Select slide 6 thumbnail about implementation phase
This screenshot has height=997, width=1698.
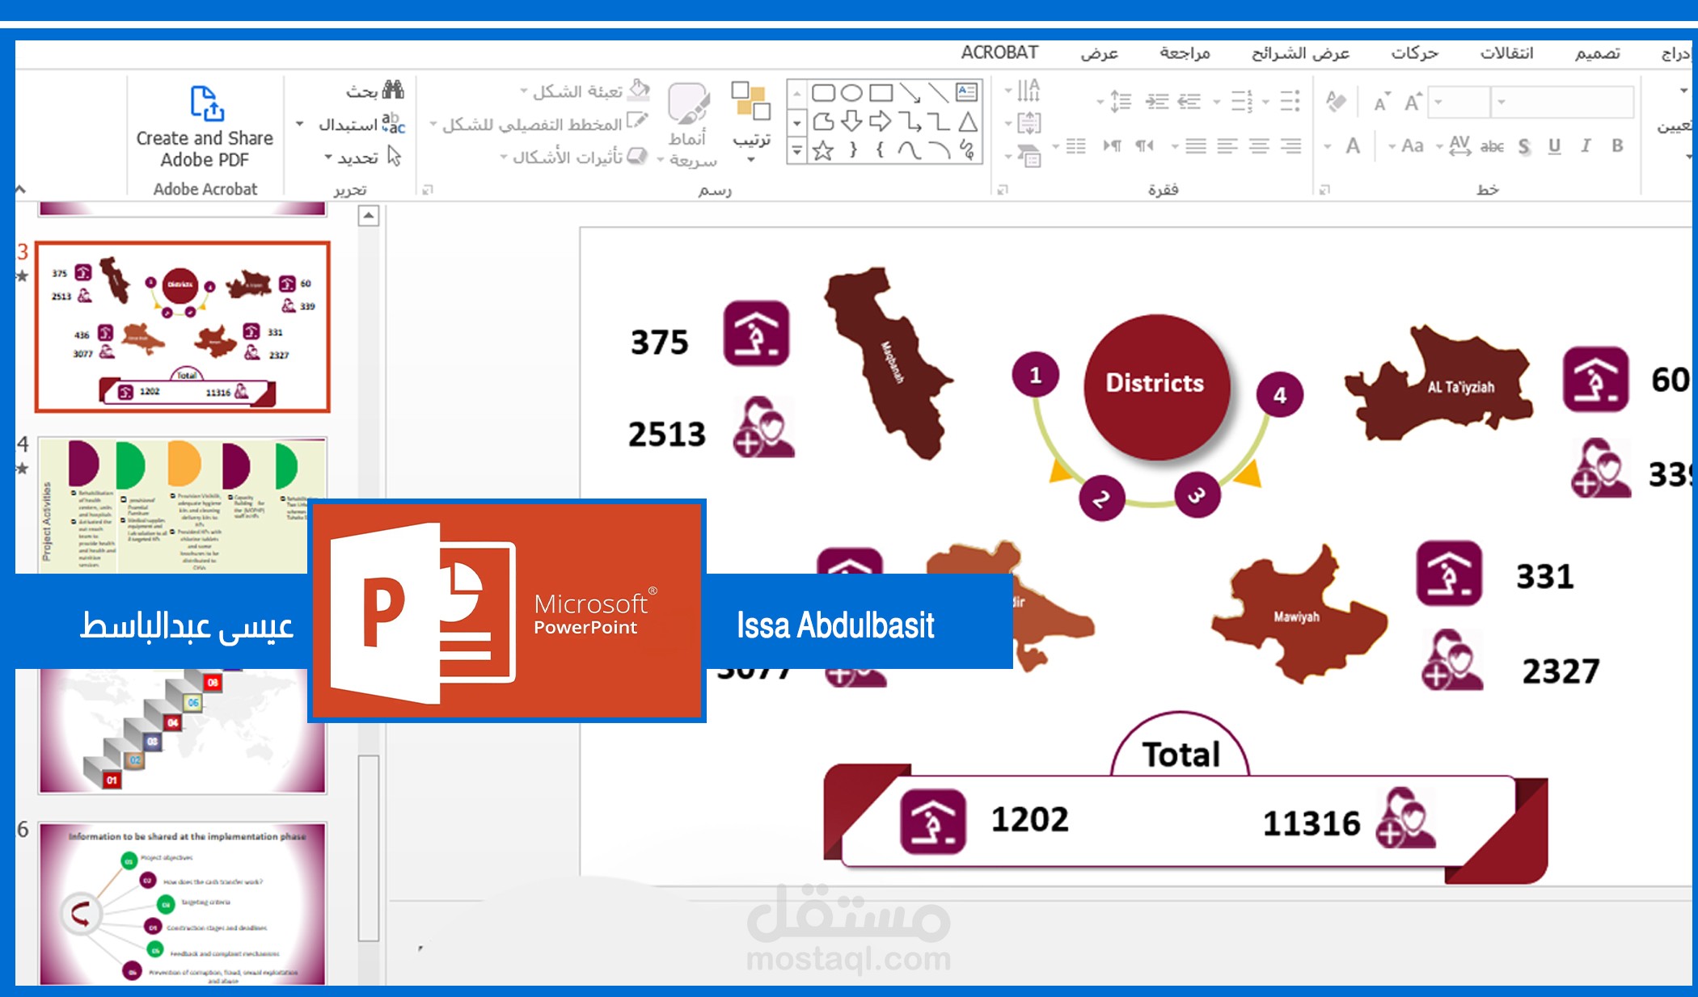pos(183,903)
